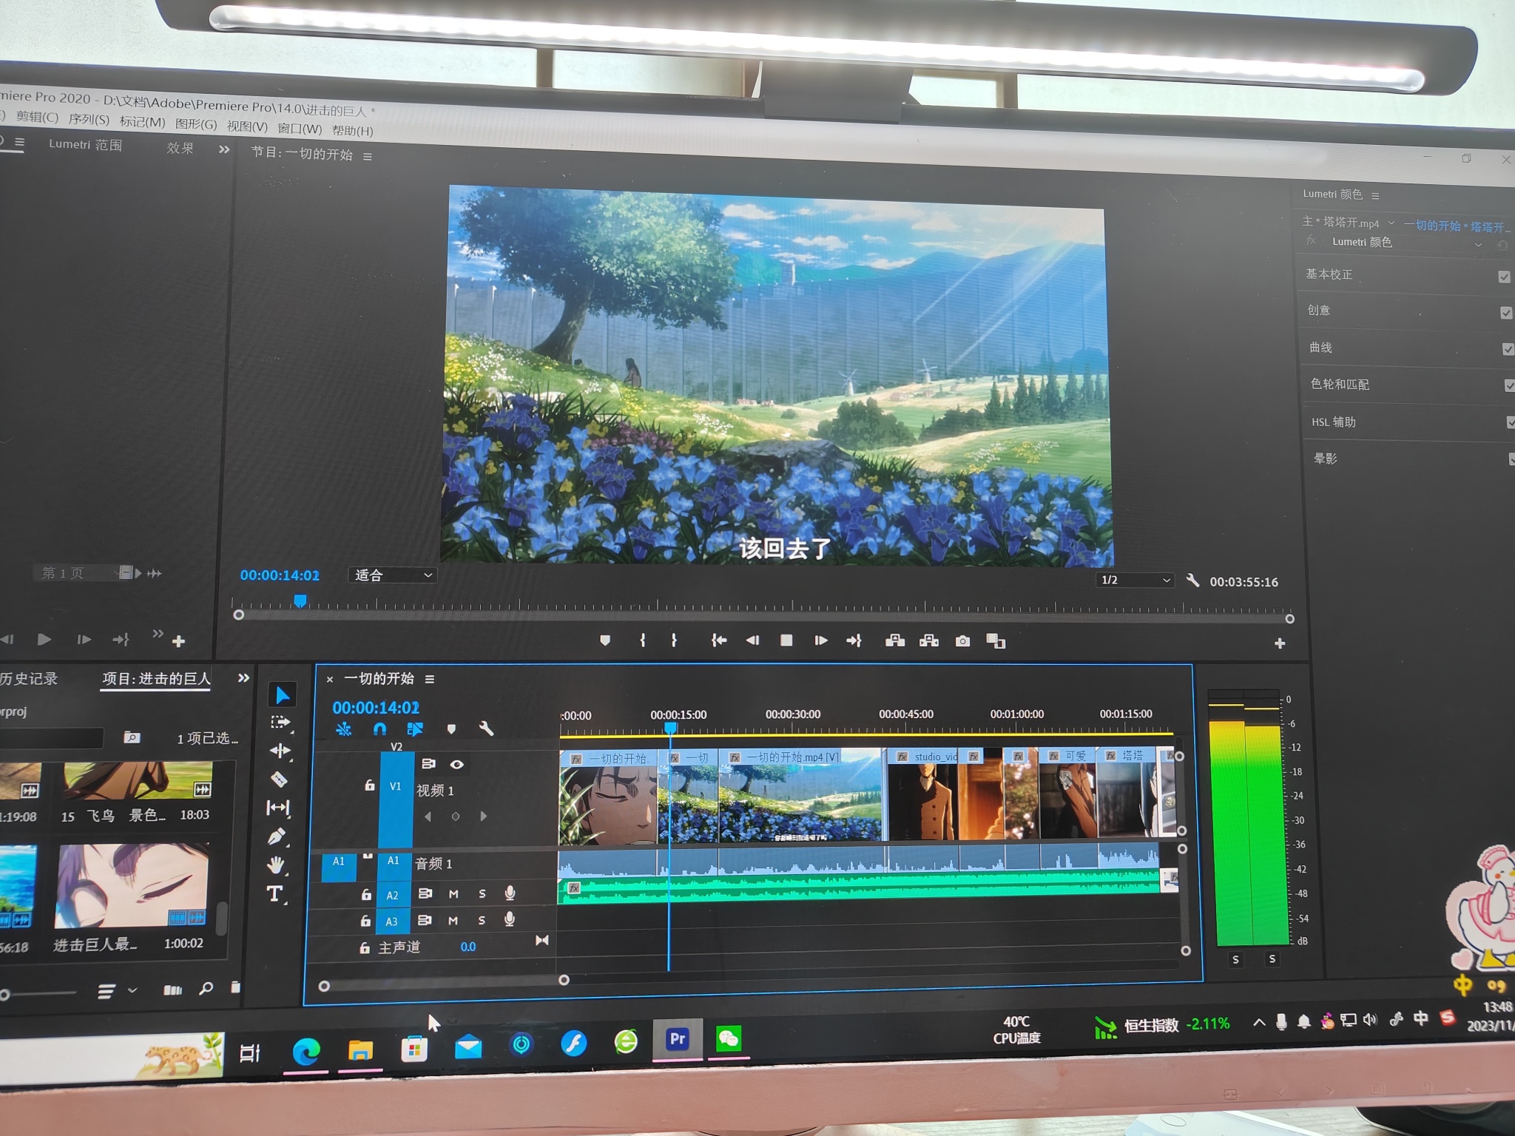Open Comparison View button
This screenshot has width=1515, height=1136.
[x=996, y=641]
